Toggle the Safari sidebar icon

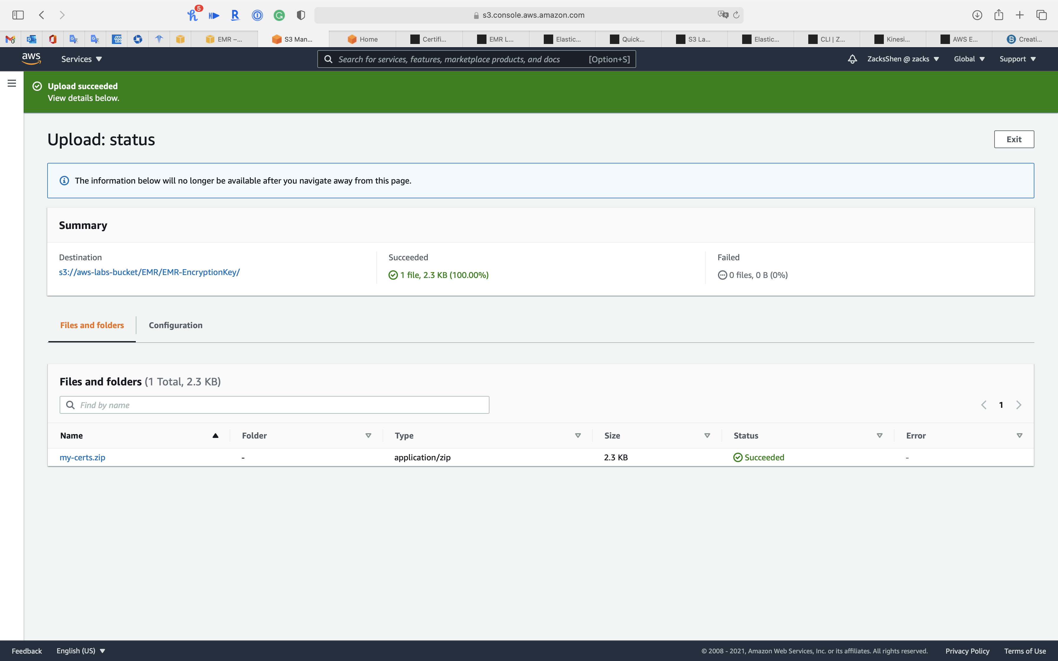pyautogui.click(x=18, y=15)
